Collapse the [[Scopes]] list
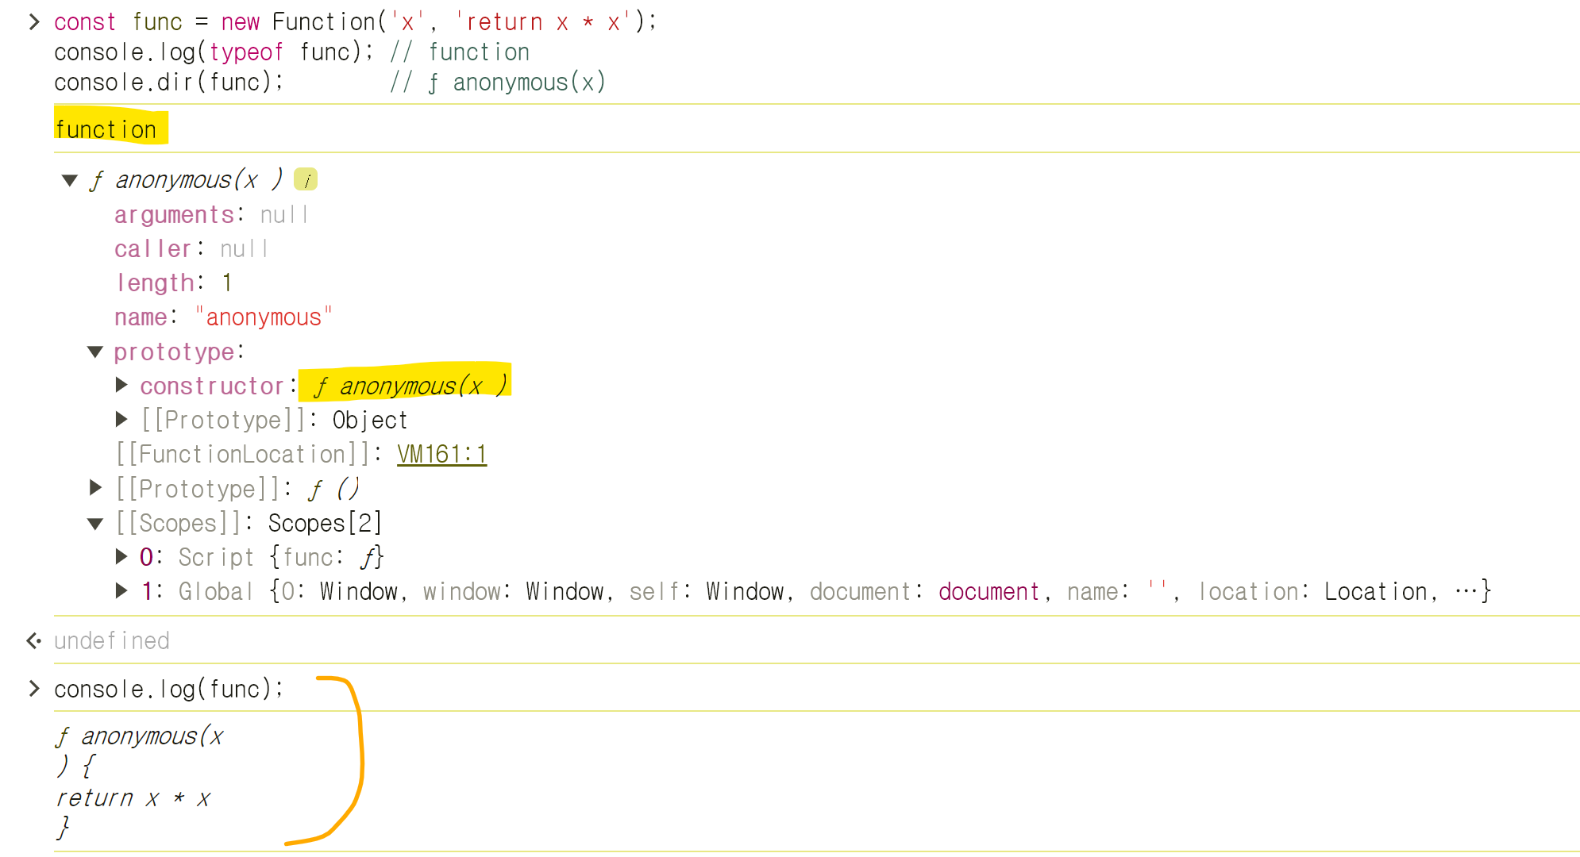 tap(95, 524)
